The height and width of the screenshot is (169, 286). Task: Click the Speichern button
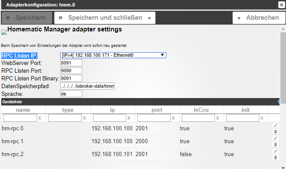point(27,18)
